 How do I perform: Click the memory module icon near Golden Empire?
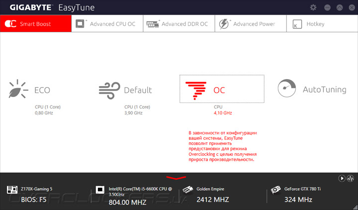187,190
